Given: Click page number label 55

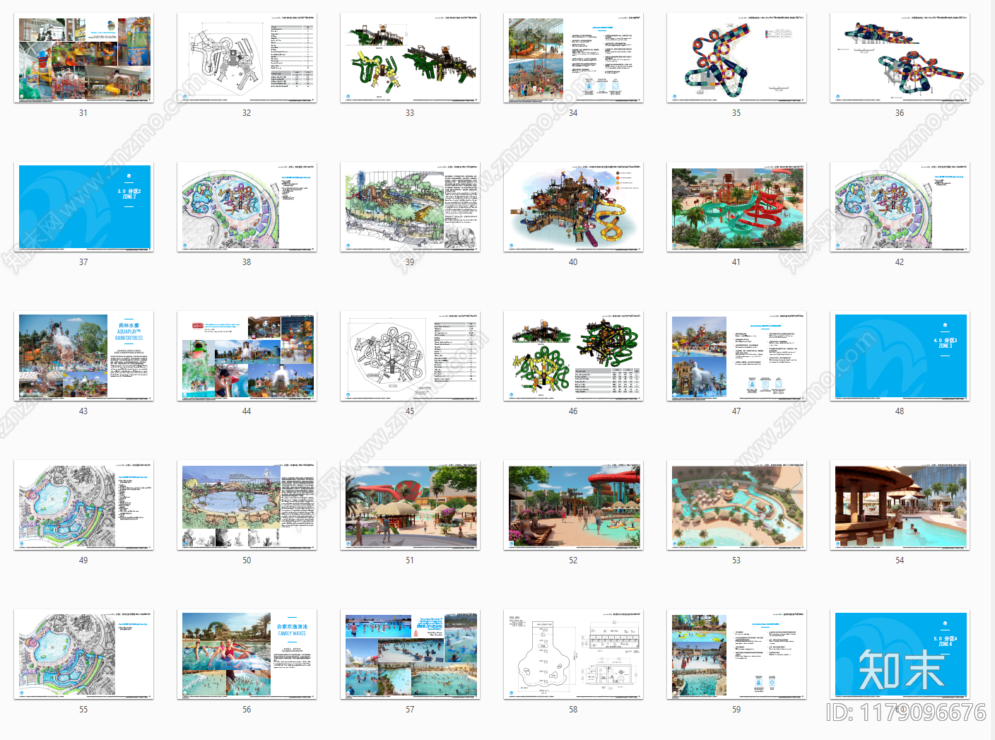Looking at the screenshot, I should coord(83,710).
